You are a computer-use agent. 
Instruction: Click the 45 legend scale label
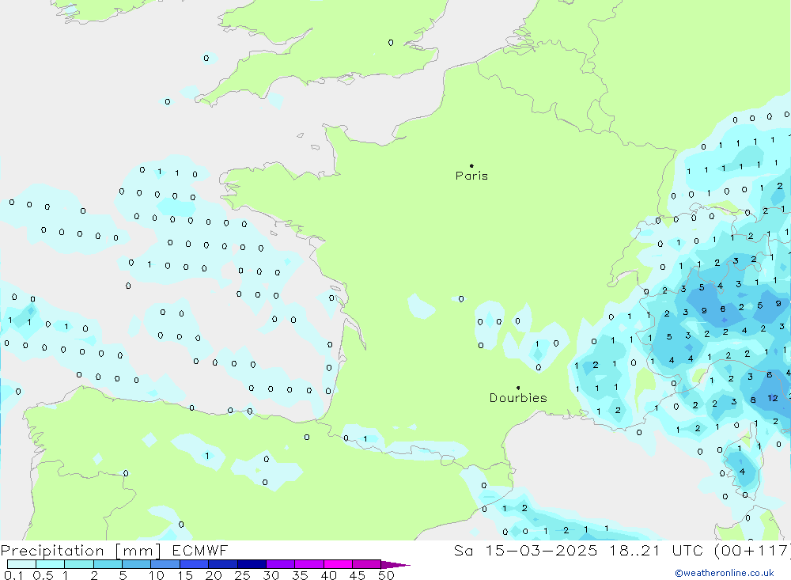(x=358, y=575)
